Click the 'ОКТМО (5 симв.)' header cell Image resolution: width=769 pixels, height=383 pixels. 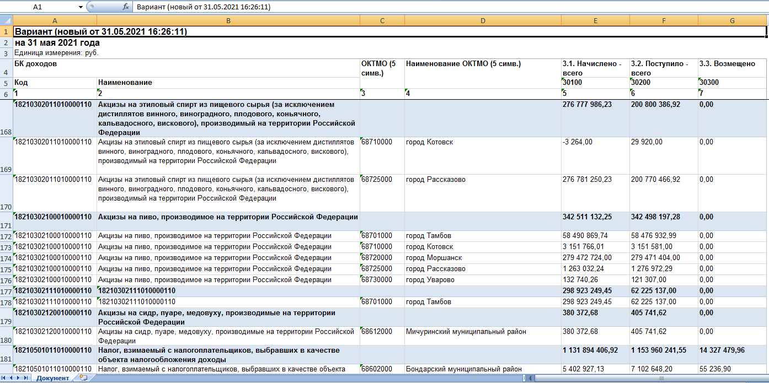click(382, 73)
